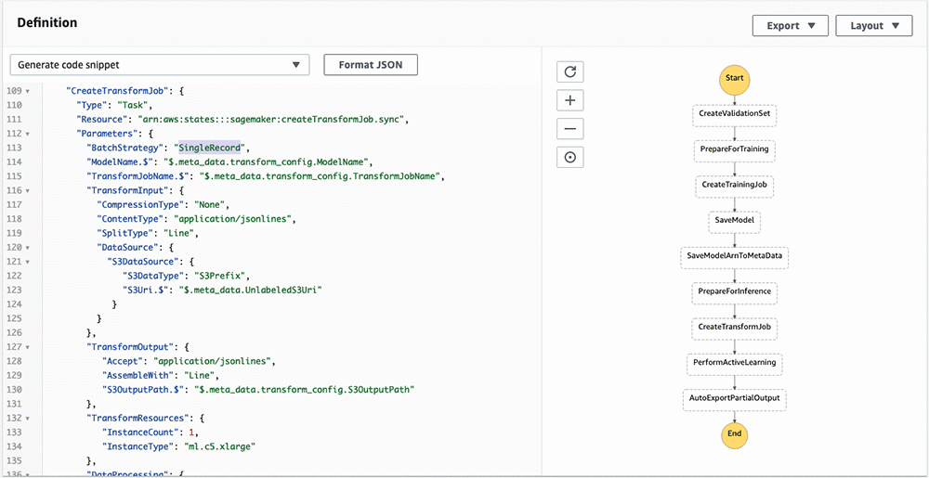Click the "CompressionType" key on line 117
The height and width of the screenshot is (478, 929).
click(140, 205)
